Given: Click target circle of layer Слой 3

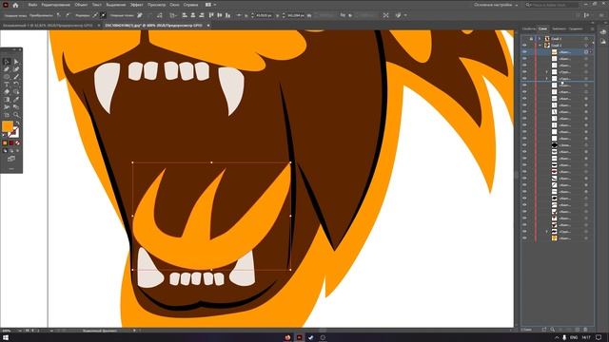Looking at the screenshot, I should coord(586,39).
